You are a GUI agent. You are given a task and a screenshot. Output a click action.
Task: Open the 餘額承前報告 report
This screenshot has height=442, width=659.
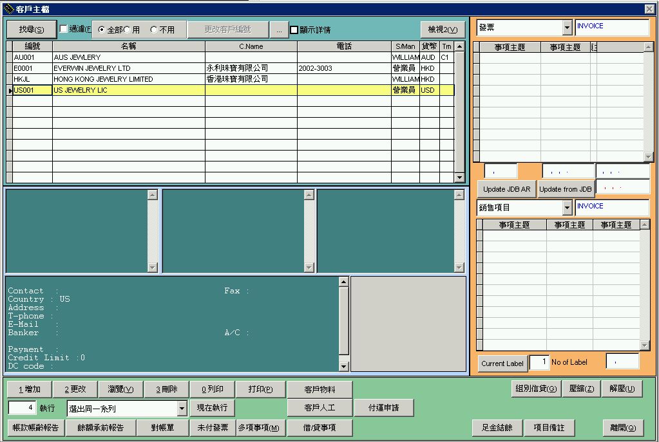101,428
